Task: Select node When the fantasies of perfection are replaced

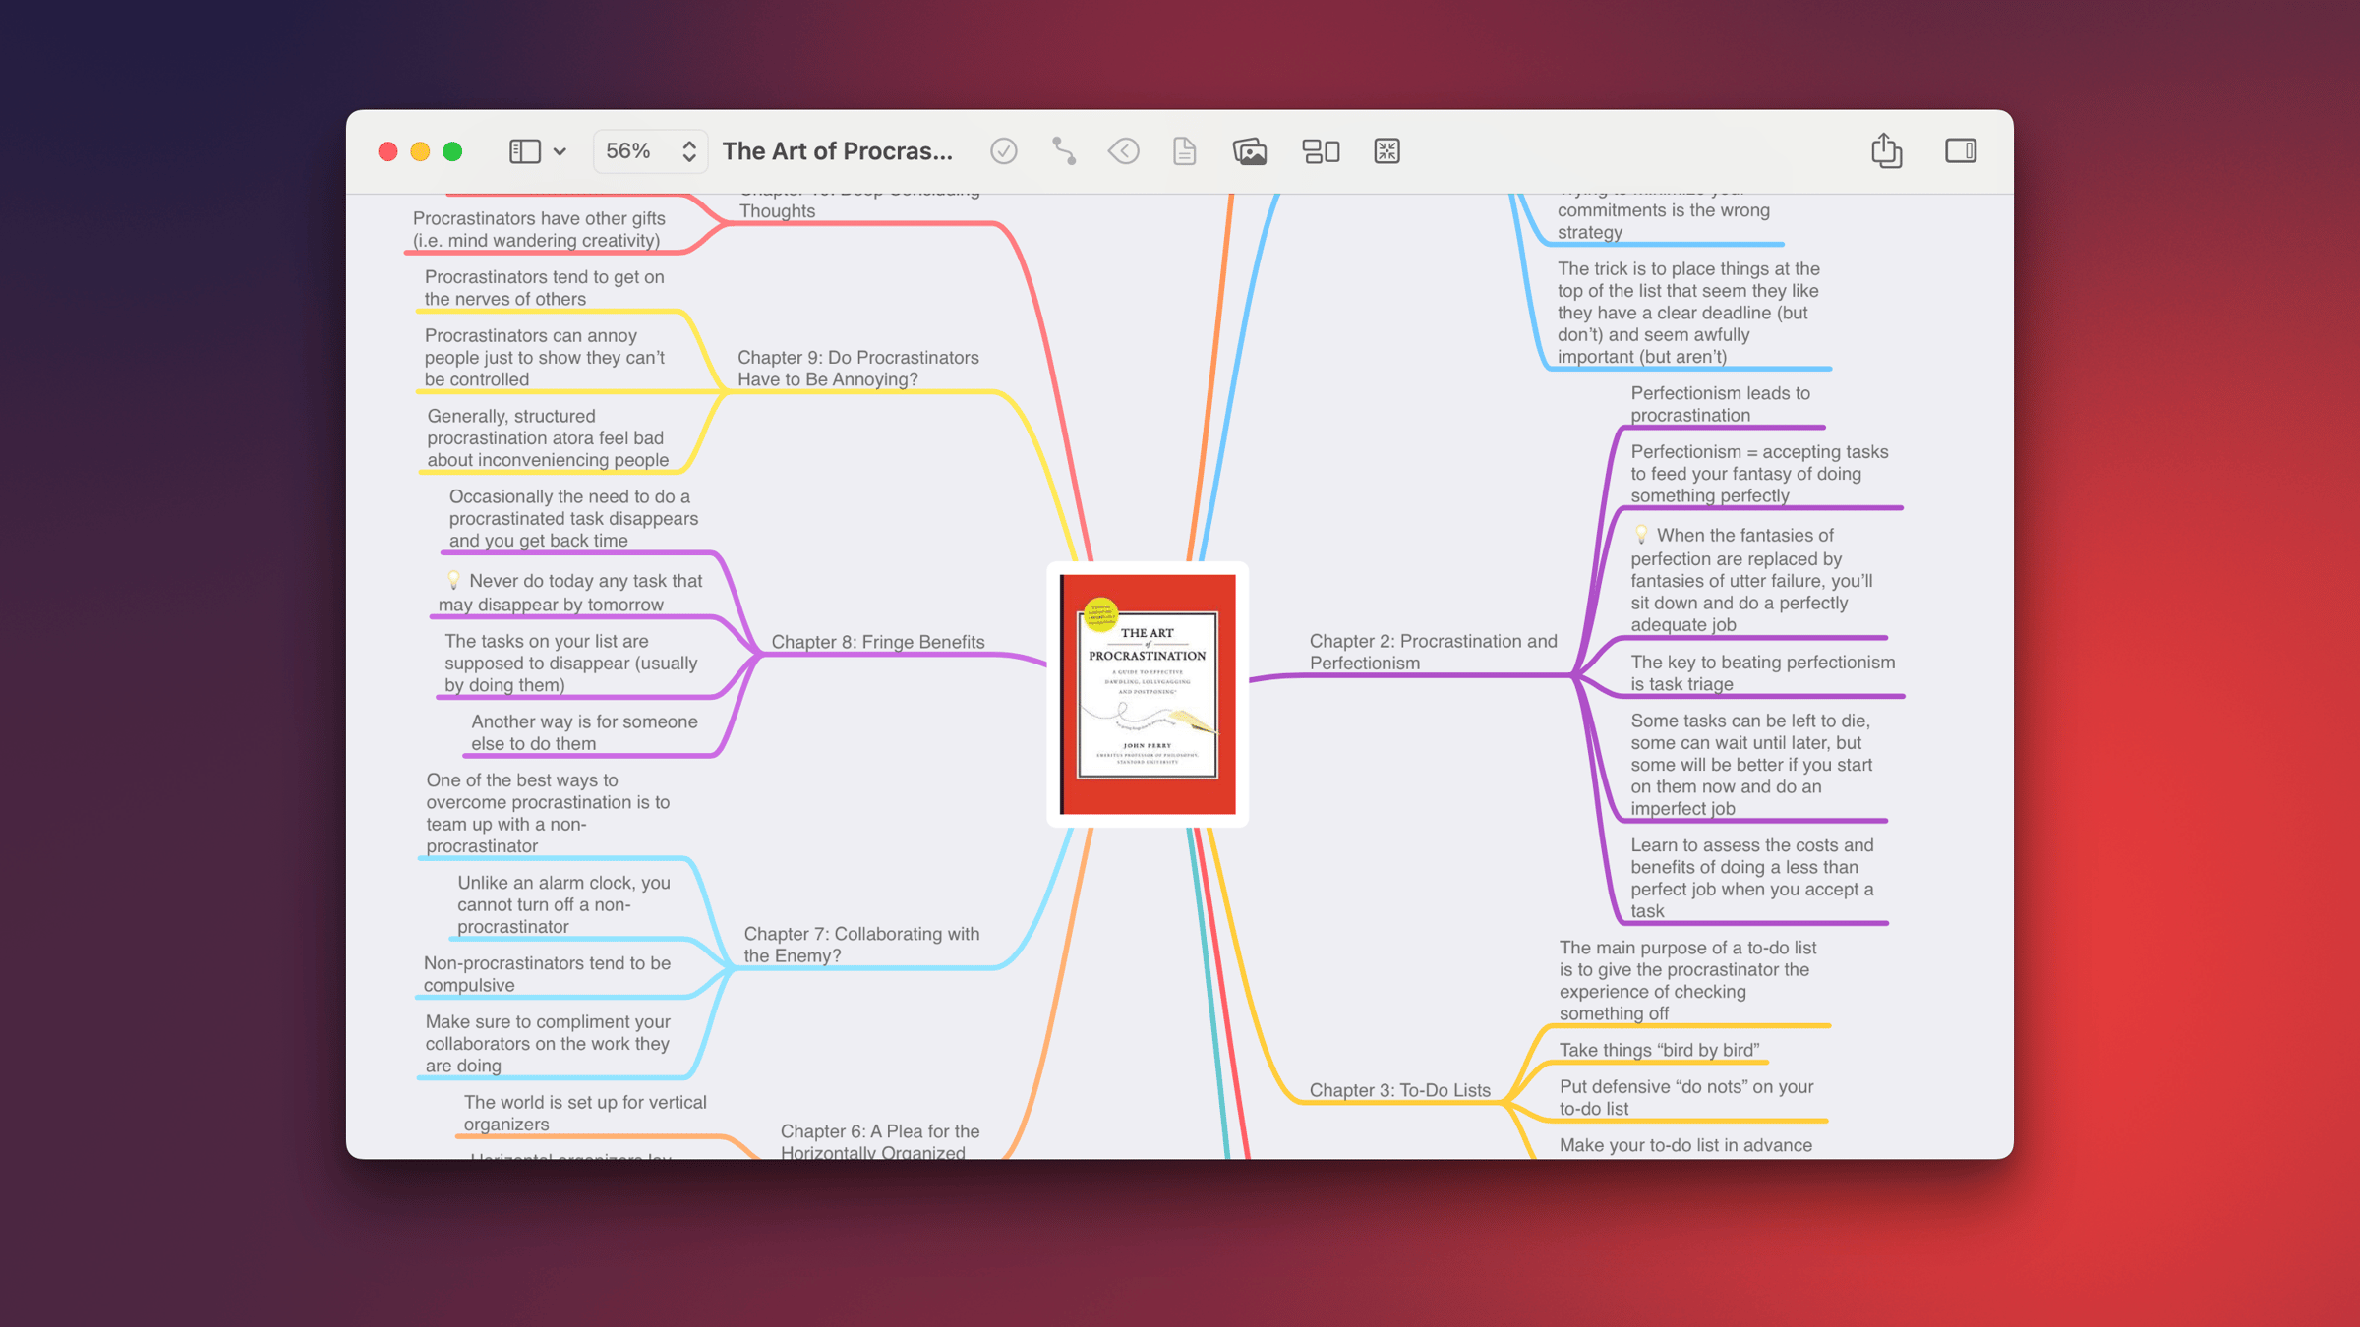Action: click(1751, 580)
